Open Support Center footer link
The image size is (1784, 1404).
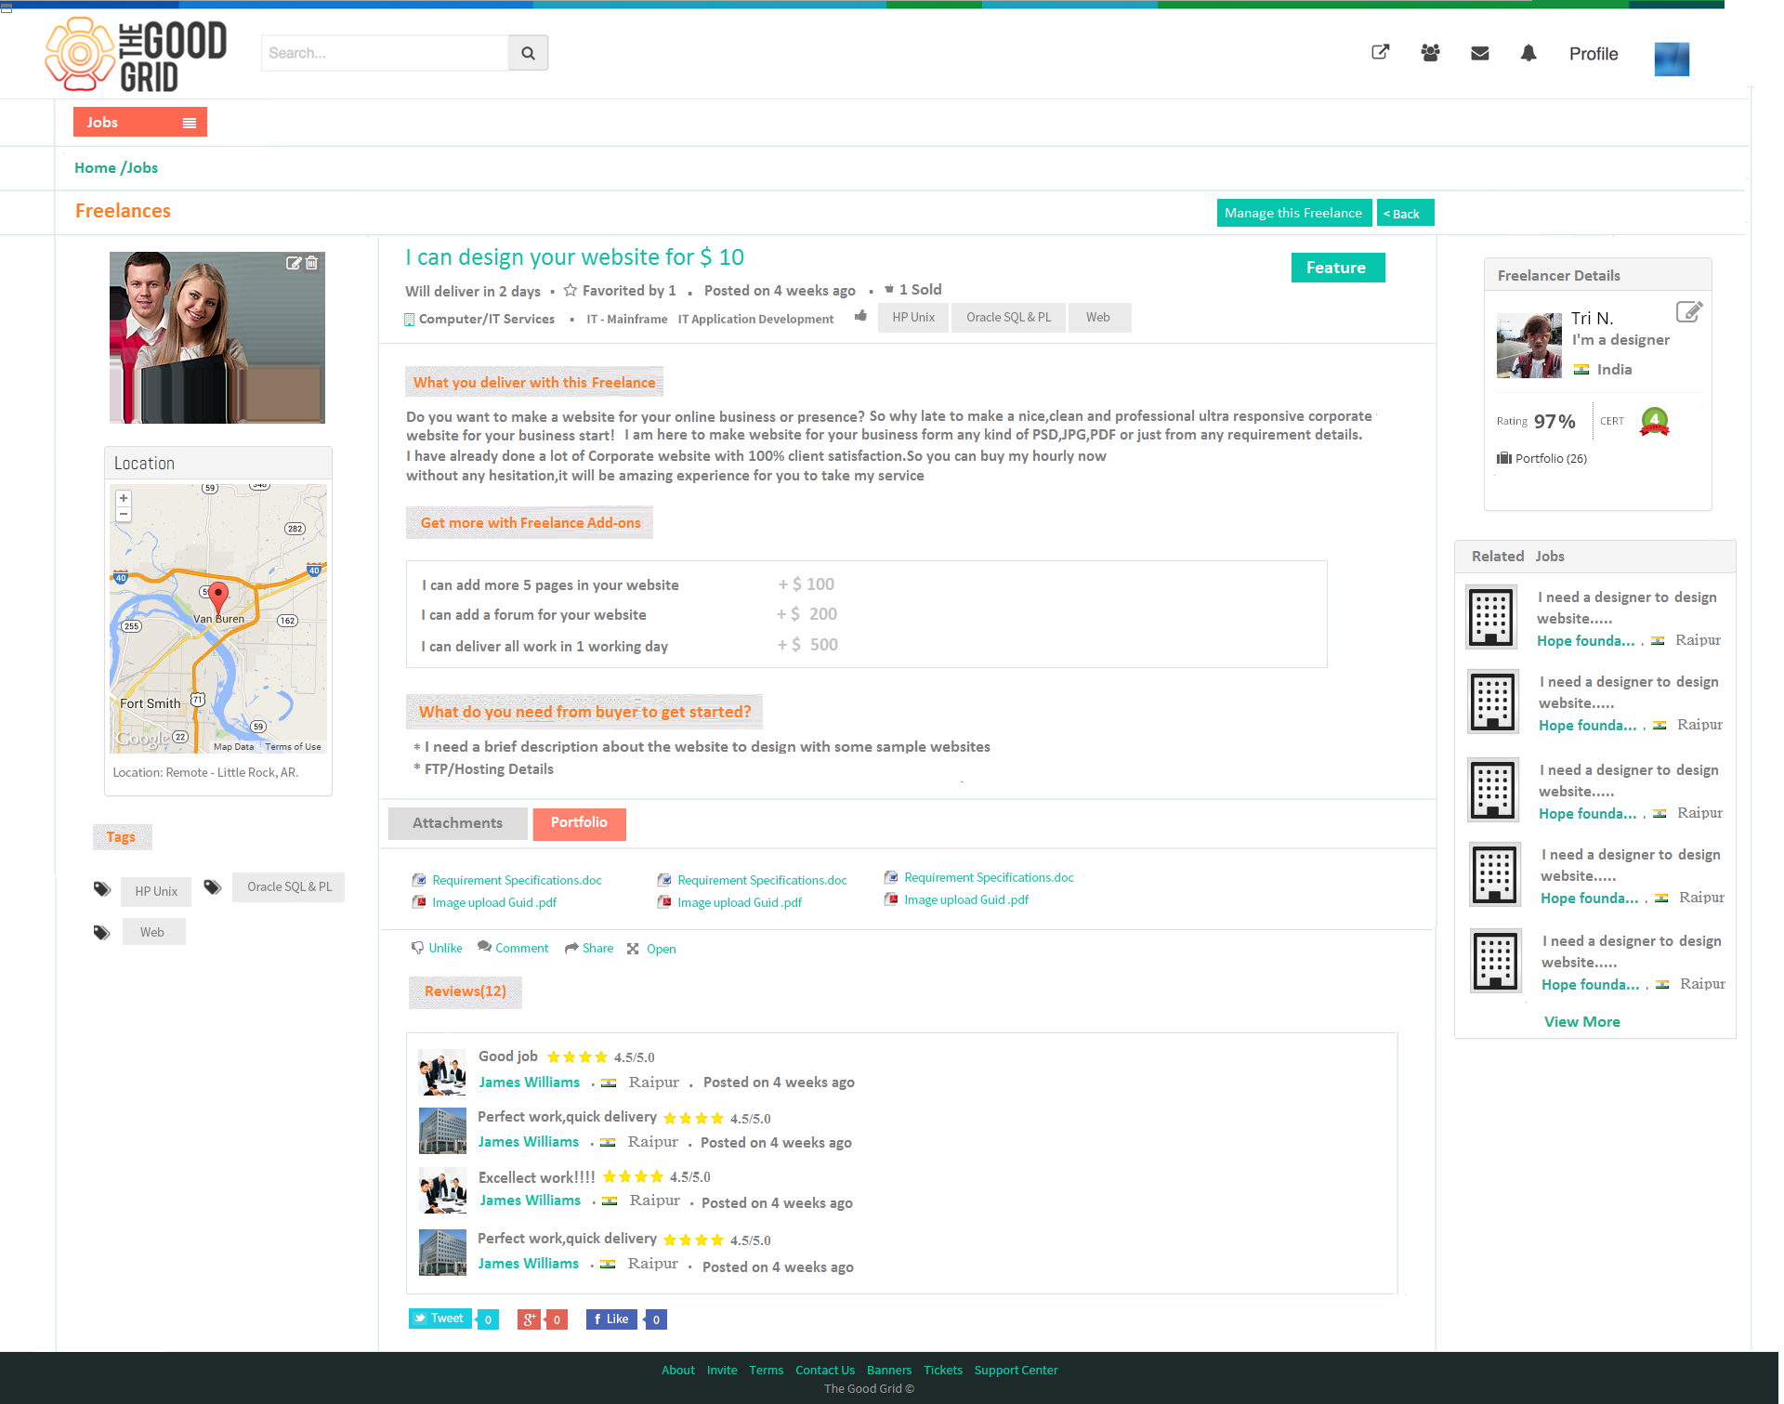pyautogui.click(x=1016, y=1370)
